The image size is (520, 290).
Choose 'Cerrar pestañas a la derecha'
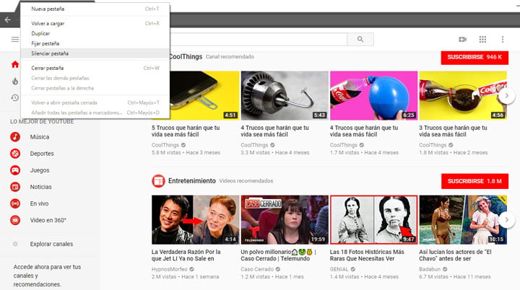click(x=95, y=88)
